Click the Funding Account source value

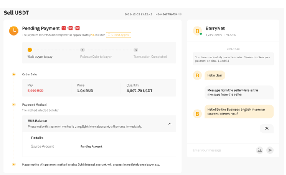(x=91, y=146)
